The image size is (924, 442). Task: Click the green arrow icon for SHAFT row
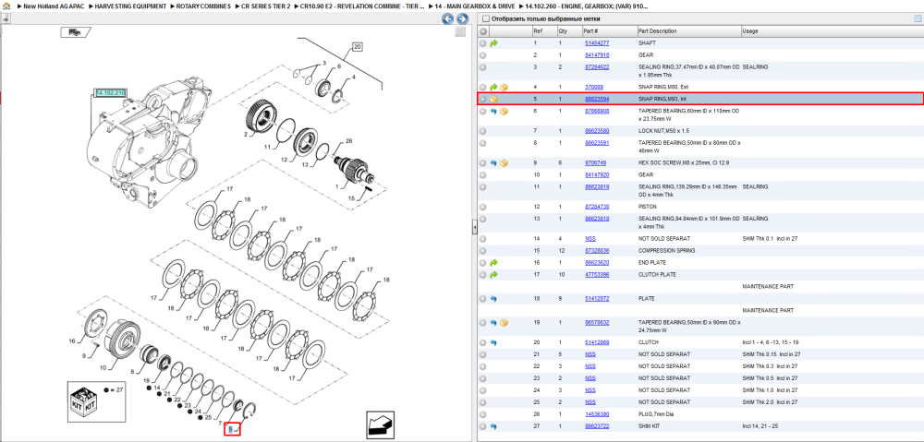[493, 43]
